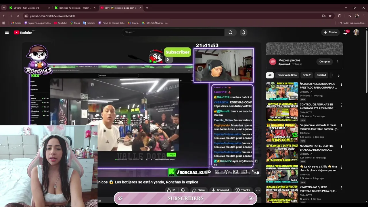This screenshot has height=207, width=368.
Task: Open NO AGUANTAN EL OLOR thumbnail
Action: coord(282,153)
